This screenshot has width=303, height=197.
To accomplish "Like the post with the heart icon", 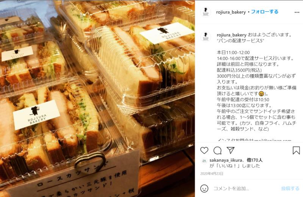I will pos(204,150).
